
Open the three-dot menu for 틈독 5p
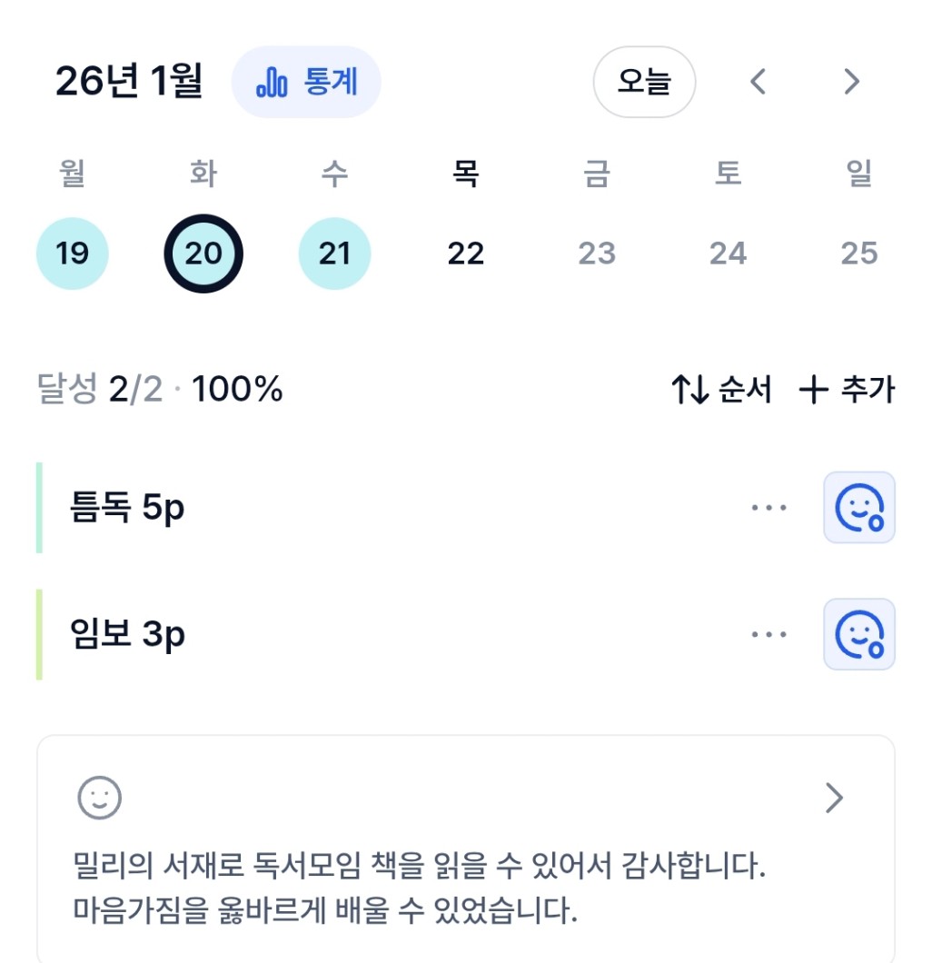tap(768, 508)
